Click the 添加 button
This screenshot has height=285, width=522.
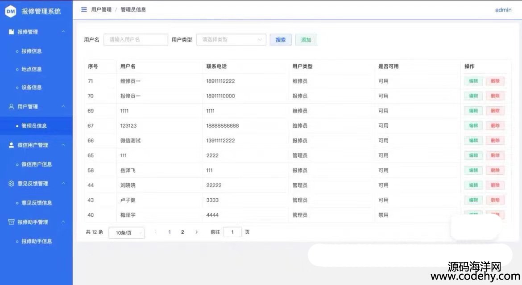coord(306,40)
